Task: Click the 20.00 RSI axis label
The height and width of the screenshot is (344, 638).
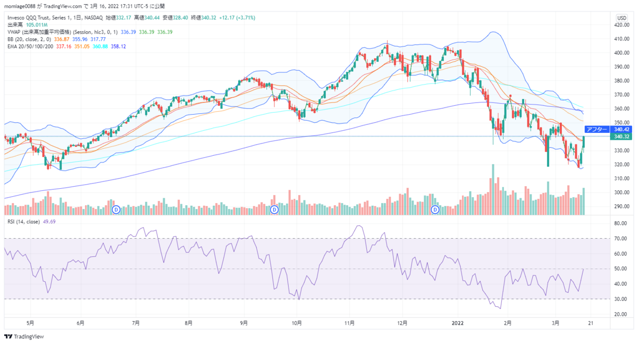Action: 621,314
